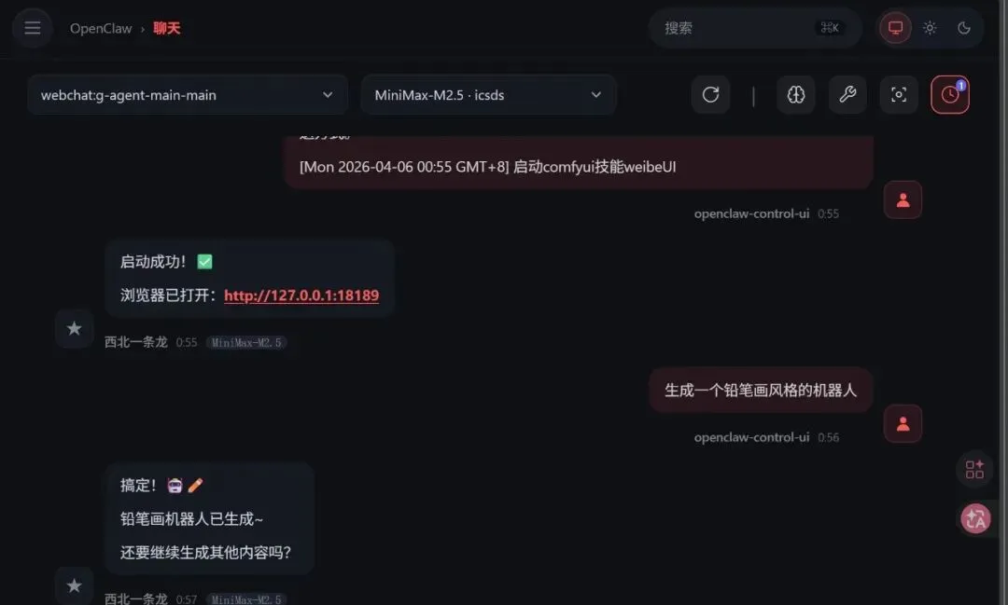Click chevron arrow of the model selector
Viewport: 1008px width, 605px height.
coord(595,95)
